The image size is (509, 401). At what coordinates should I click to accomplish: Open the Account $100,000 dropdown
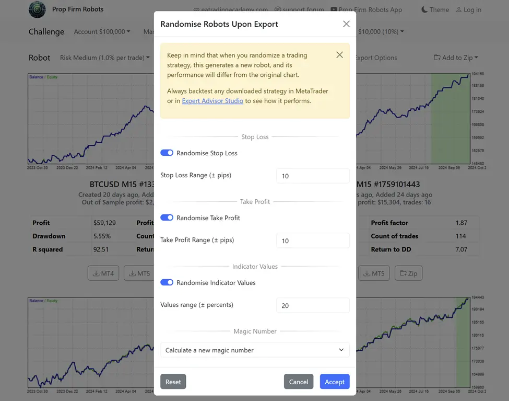click(x=102, y=31)
